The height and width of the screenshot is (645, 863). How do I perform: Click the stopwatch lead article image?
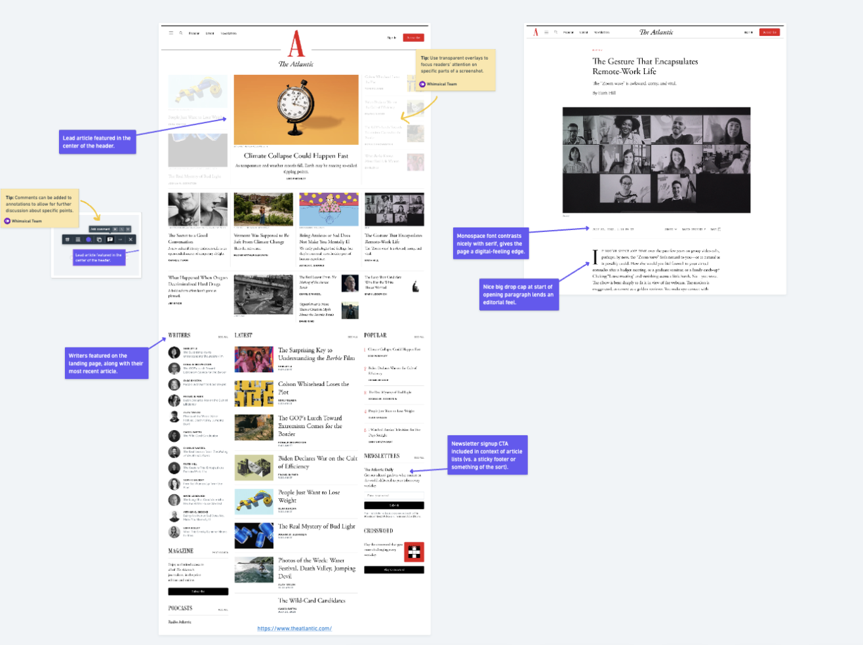[296, 109]
